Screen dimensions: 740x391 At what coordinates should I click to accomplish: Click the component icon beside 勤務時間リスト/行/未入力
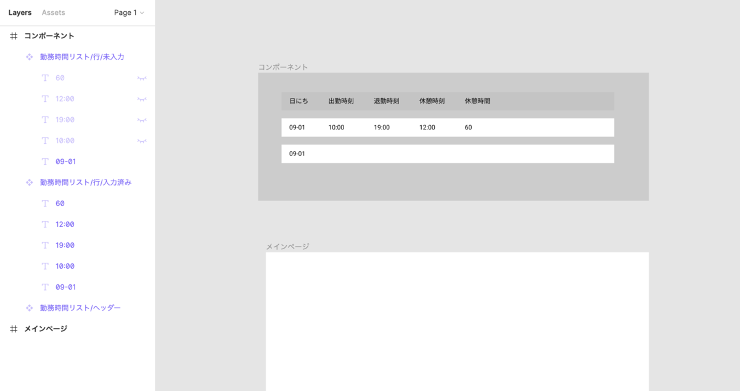point(28,56)
